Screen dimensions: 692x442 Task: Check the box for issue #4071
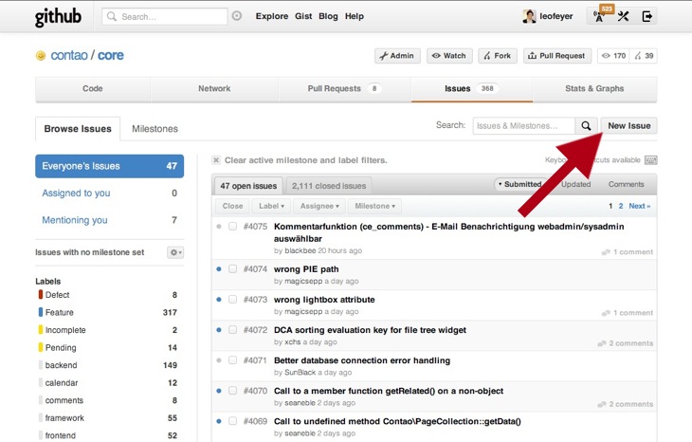(x=232, y=360)
